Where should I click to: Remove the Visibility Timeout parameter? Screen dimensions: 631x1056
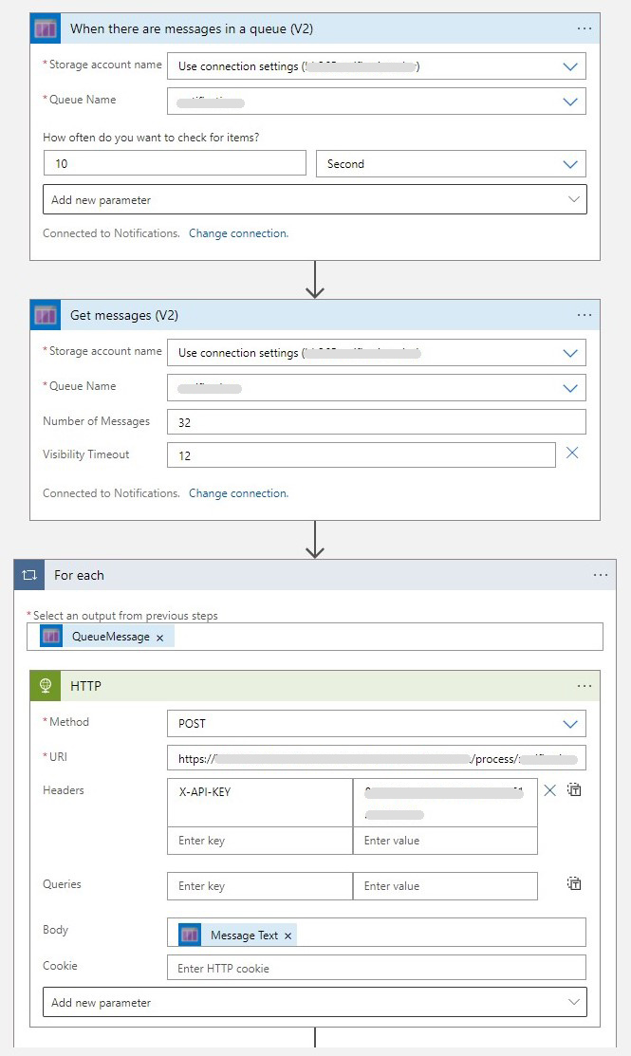[x=572, y=454]
